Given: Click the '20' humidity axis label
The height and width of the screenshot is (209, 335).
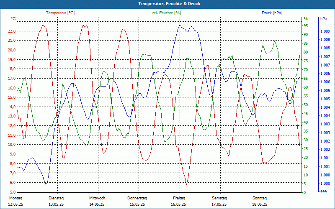Looking at the screenshot, I should [306, 158].
